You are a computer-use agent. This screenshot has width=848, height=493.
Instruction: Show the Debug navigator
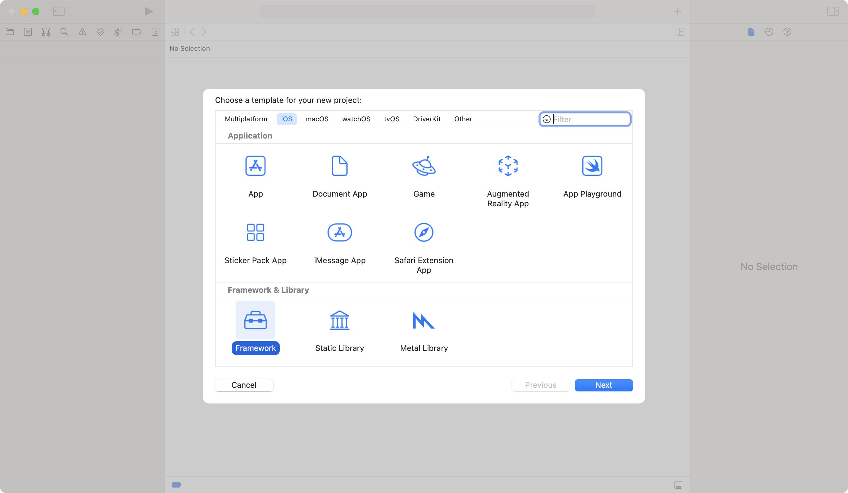coord(119,32)
